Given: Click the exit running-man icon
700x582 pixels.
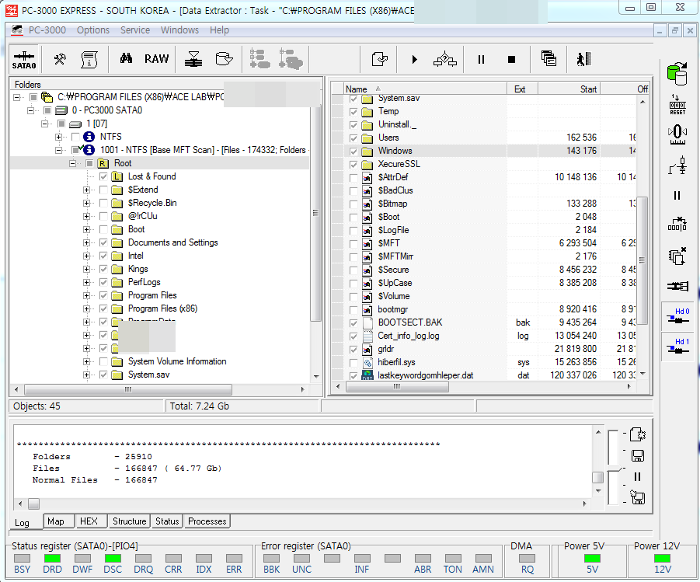Looking at the screenshot, I should click(584, 59).
